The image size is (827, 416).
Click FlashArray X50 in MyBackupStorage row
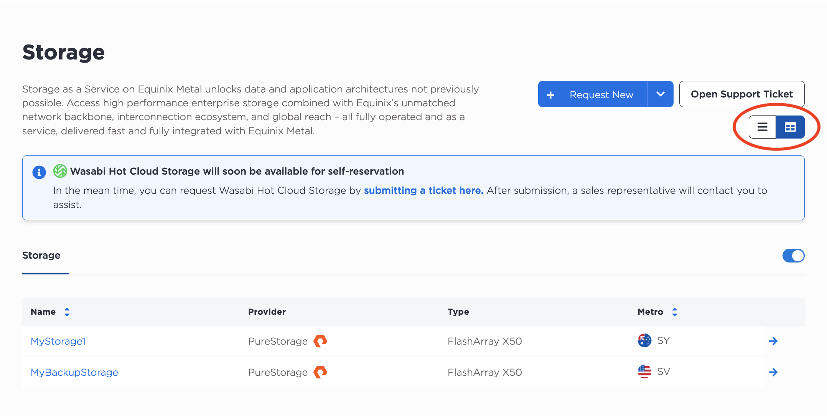[485, 372]
